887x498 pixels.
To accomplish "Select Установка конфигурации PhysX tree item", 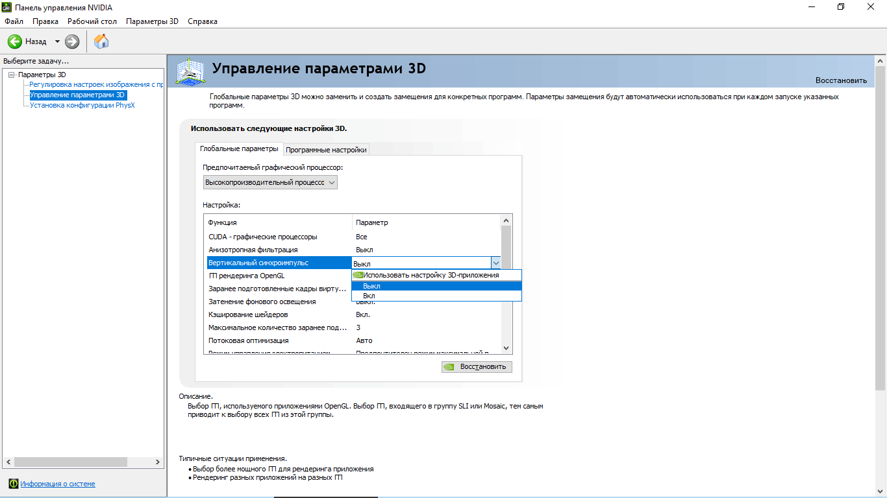I will point(82,105).
